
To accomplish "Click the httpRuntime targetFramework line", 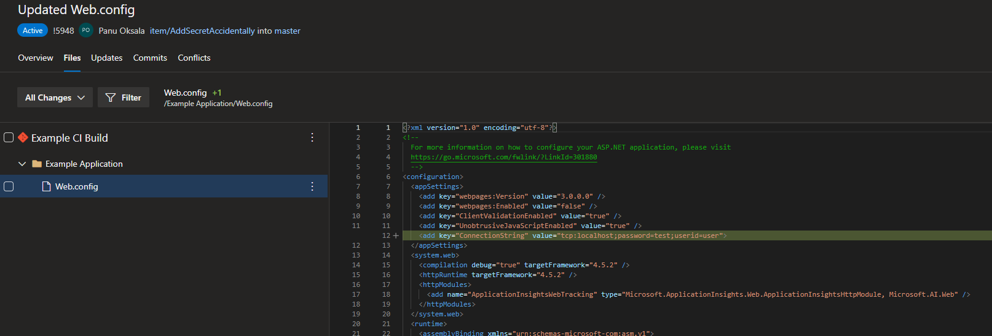I will (x=498, y=275).
